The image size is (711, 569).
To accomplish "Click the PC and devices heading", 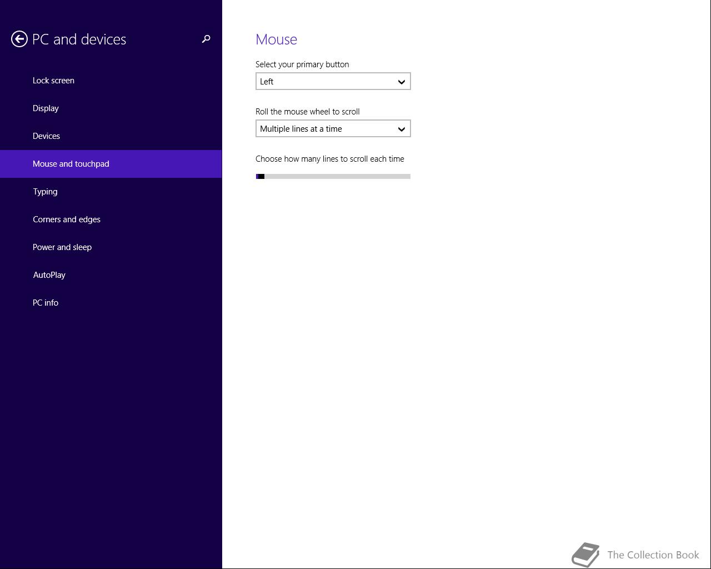I will [x=79, y=39].
